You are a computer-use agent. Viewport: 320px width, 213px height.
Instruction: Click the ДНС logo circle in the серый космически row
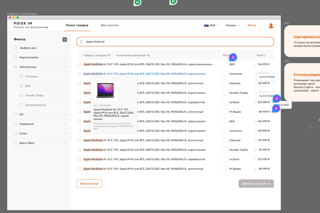(x=225, y=64)
